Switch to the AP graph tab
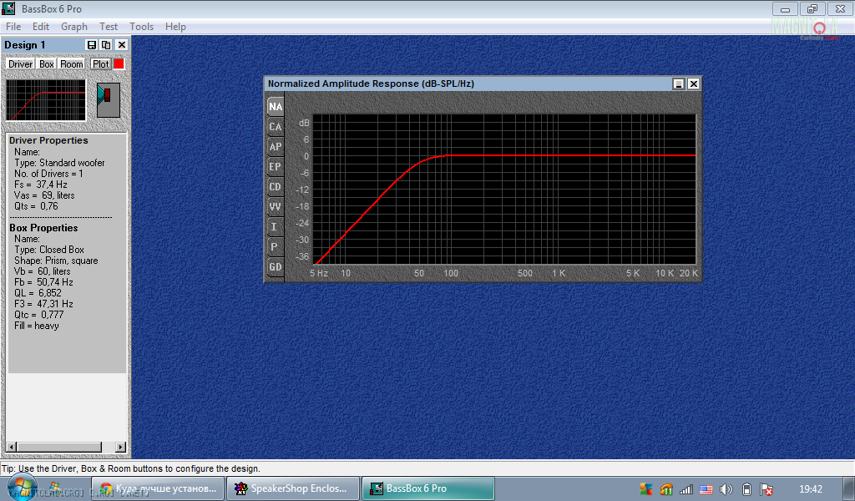The height and width of the screenshot is (501, 855). tap(275, 147)
